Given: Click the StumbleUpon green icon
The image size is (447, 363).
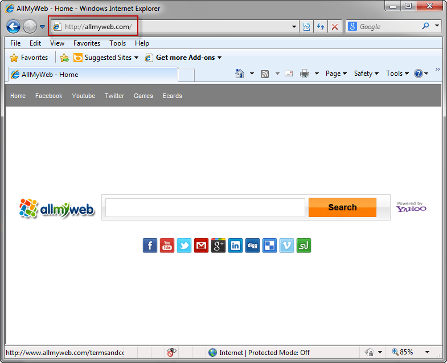Looking at the screenshot, I should pyautogui.click(x=304, y=246).
